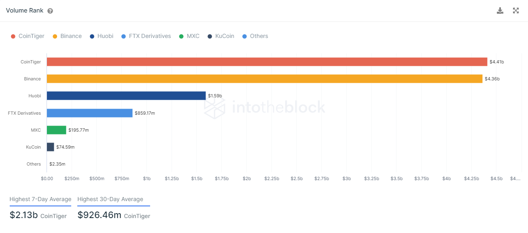Hide the MXC legend series
This screenshot has width=528, height=233.
tap(189, 36)
